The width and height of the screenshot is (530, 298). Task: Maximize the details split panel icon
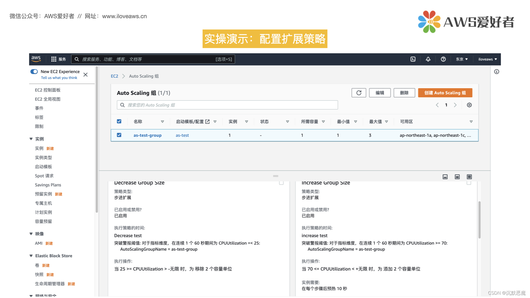pos(469,177)
